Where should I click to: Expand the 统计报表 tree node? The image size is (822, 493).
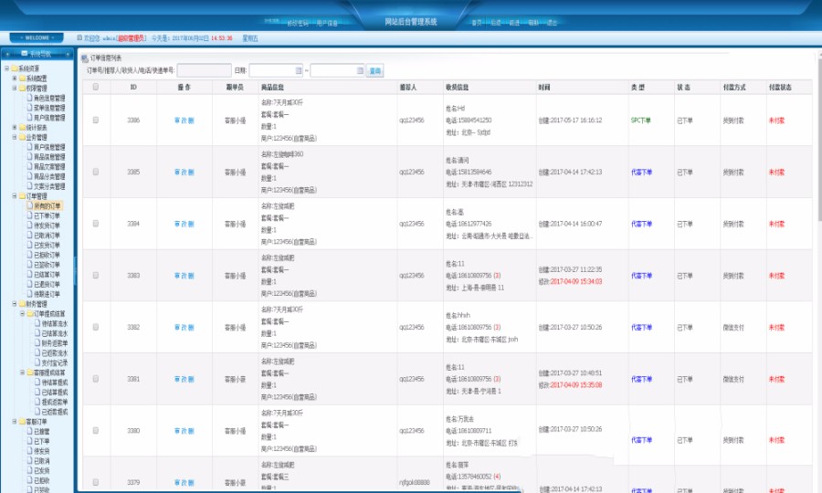(x=15, y=127)
